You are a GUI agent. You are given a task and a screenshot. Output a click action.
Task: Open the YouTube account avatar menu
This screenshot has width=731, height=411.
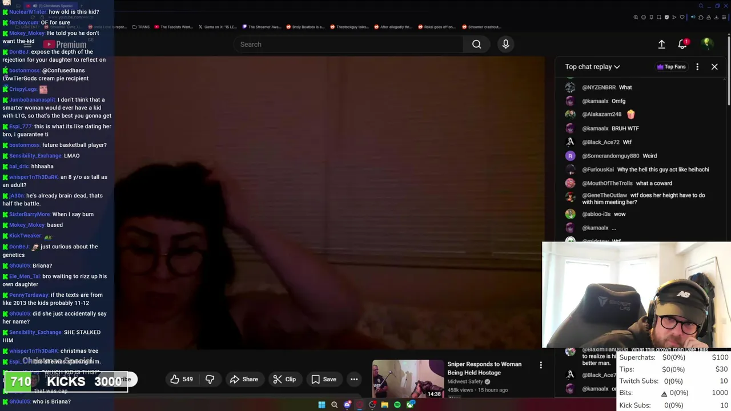[x=707, y=44]
